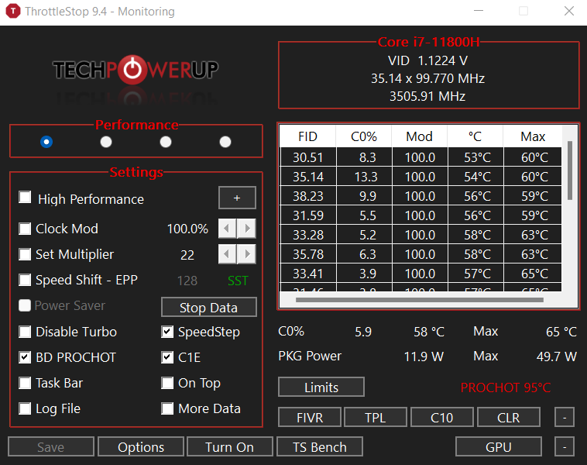
Task: Minimize the ThrottleStop window
Action: [x=479, y=12]
